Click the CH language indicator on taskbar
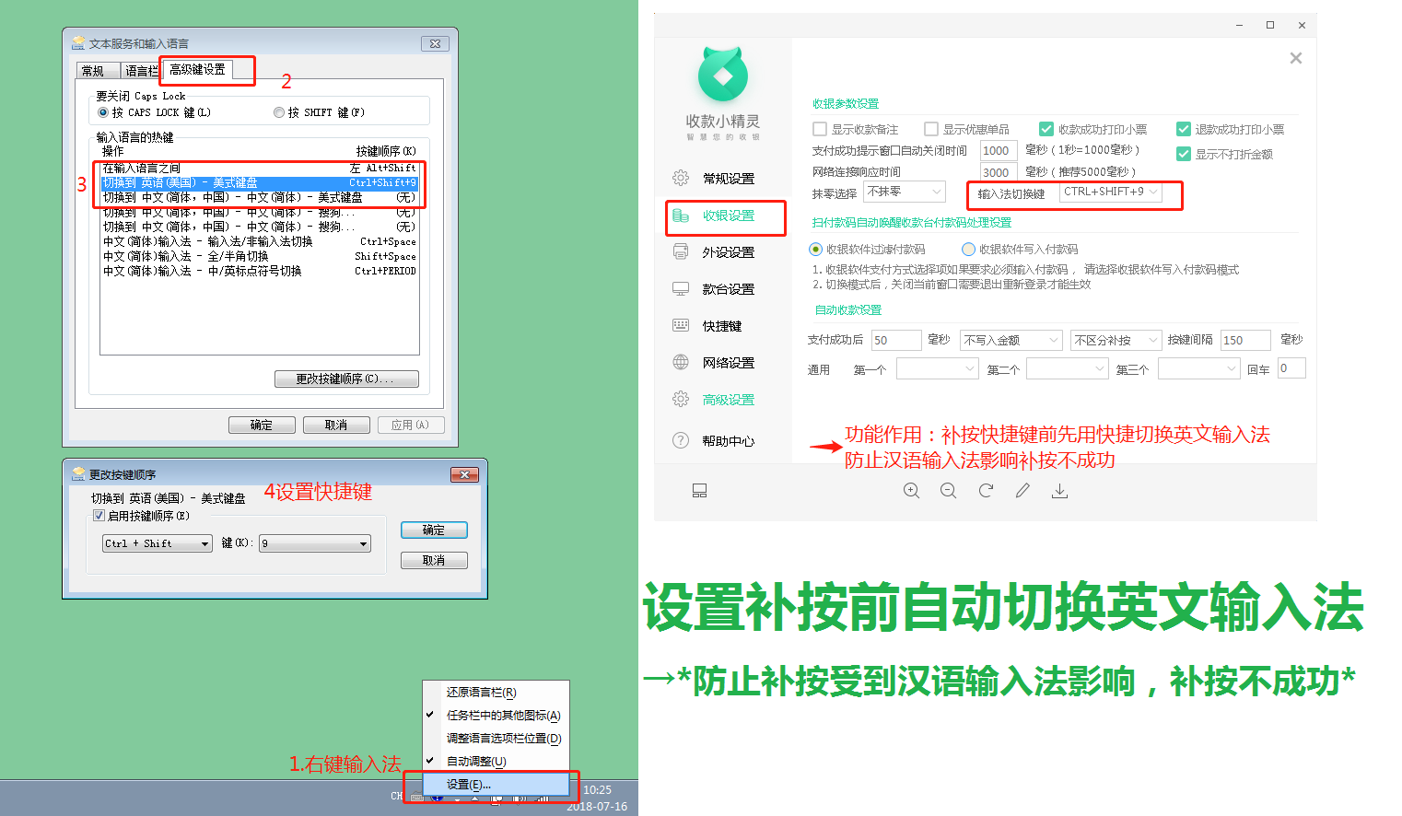Screen dimensions: 1402x816 tap(396, 796)
